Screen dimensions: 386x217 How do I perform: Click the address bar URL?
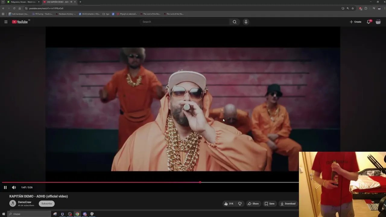tap(46, 8)
